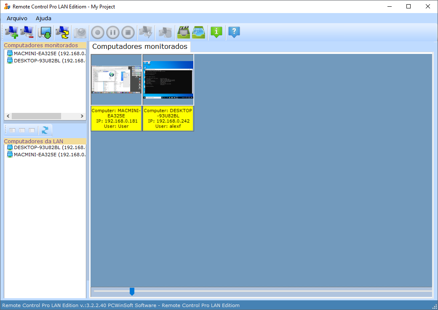Click the remove computer toolbar icon
Viewport: 438px width, 310px height.
coord(27,32)
